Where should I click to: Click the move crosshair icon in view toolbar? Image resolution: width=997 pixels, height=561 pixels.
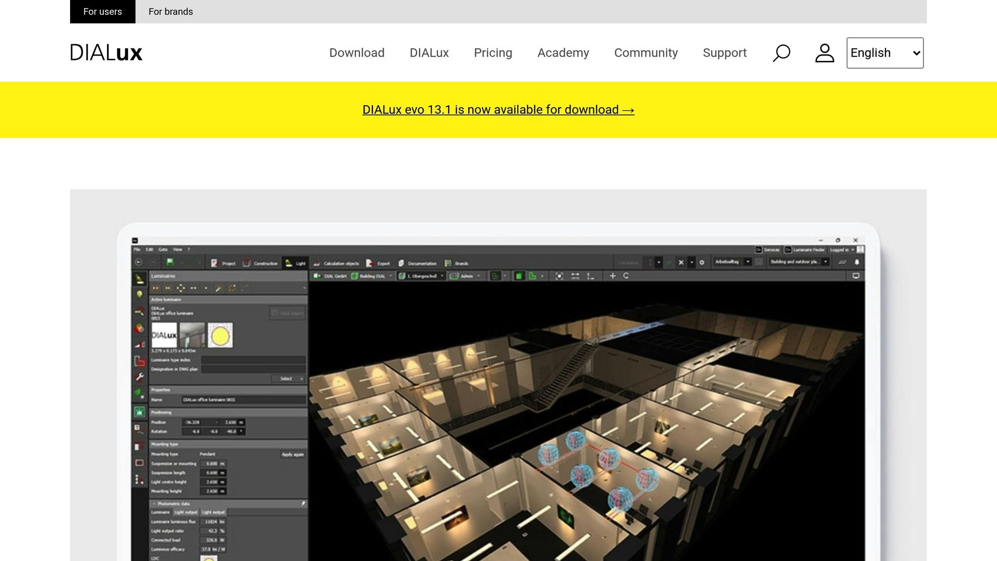(x=612, y=276)
